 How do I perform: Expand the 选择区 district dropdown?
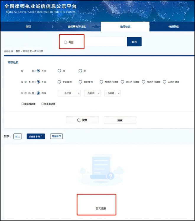(113, 93)
